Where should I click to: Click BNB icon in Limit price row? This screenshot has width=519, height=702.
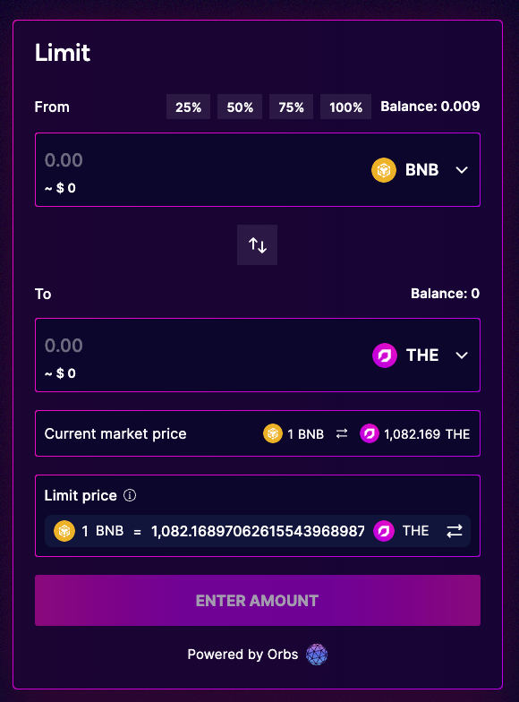(x=64, y=531)
